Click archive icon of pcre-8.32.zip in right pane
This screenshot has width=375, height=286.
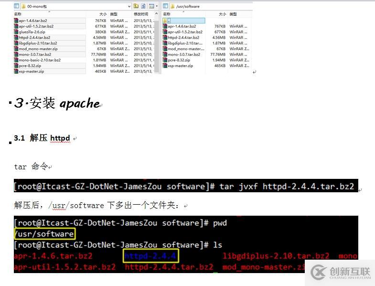tap(165, 60)
